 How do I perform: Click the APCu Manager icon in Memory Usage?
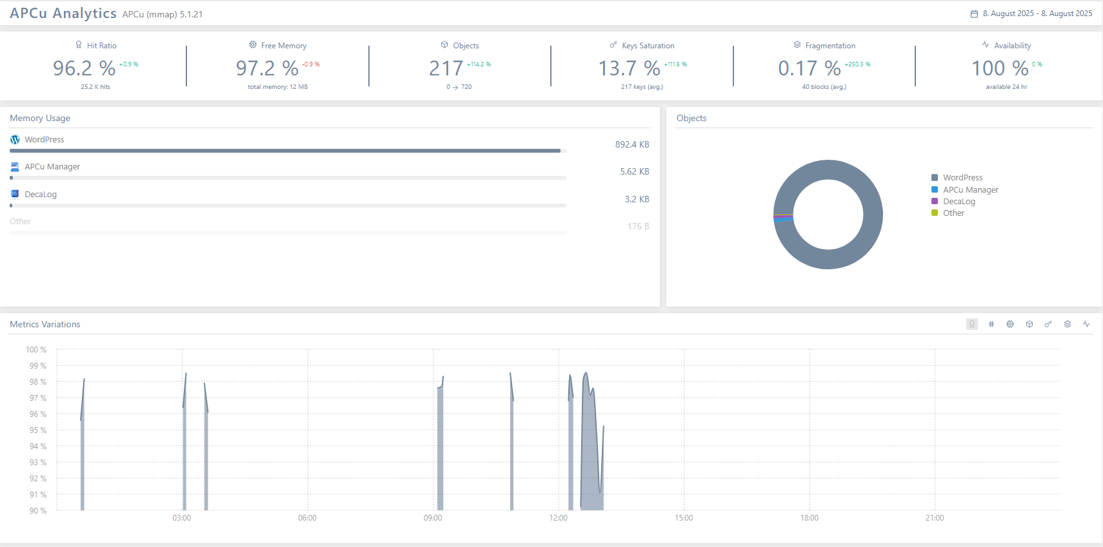click(x=15, y=167)
